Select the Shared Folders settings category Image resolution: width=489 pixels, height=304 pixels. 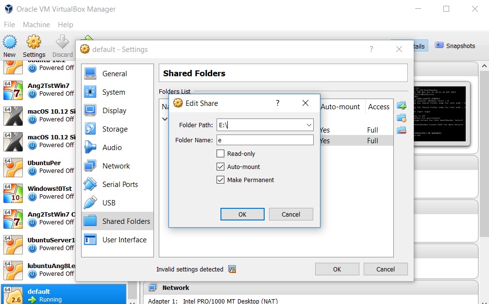[x=118, y=221]
